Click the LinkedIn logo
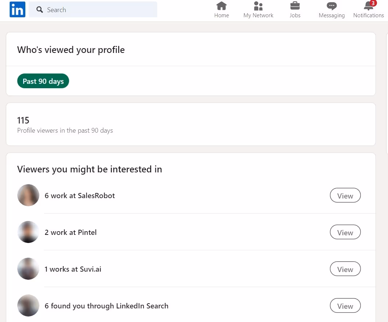Screen dimensions: 388x322 17,10
